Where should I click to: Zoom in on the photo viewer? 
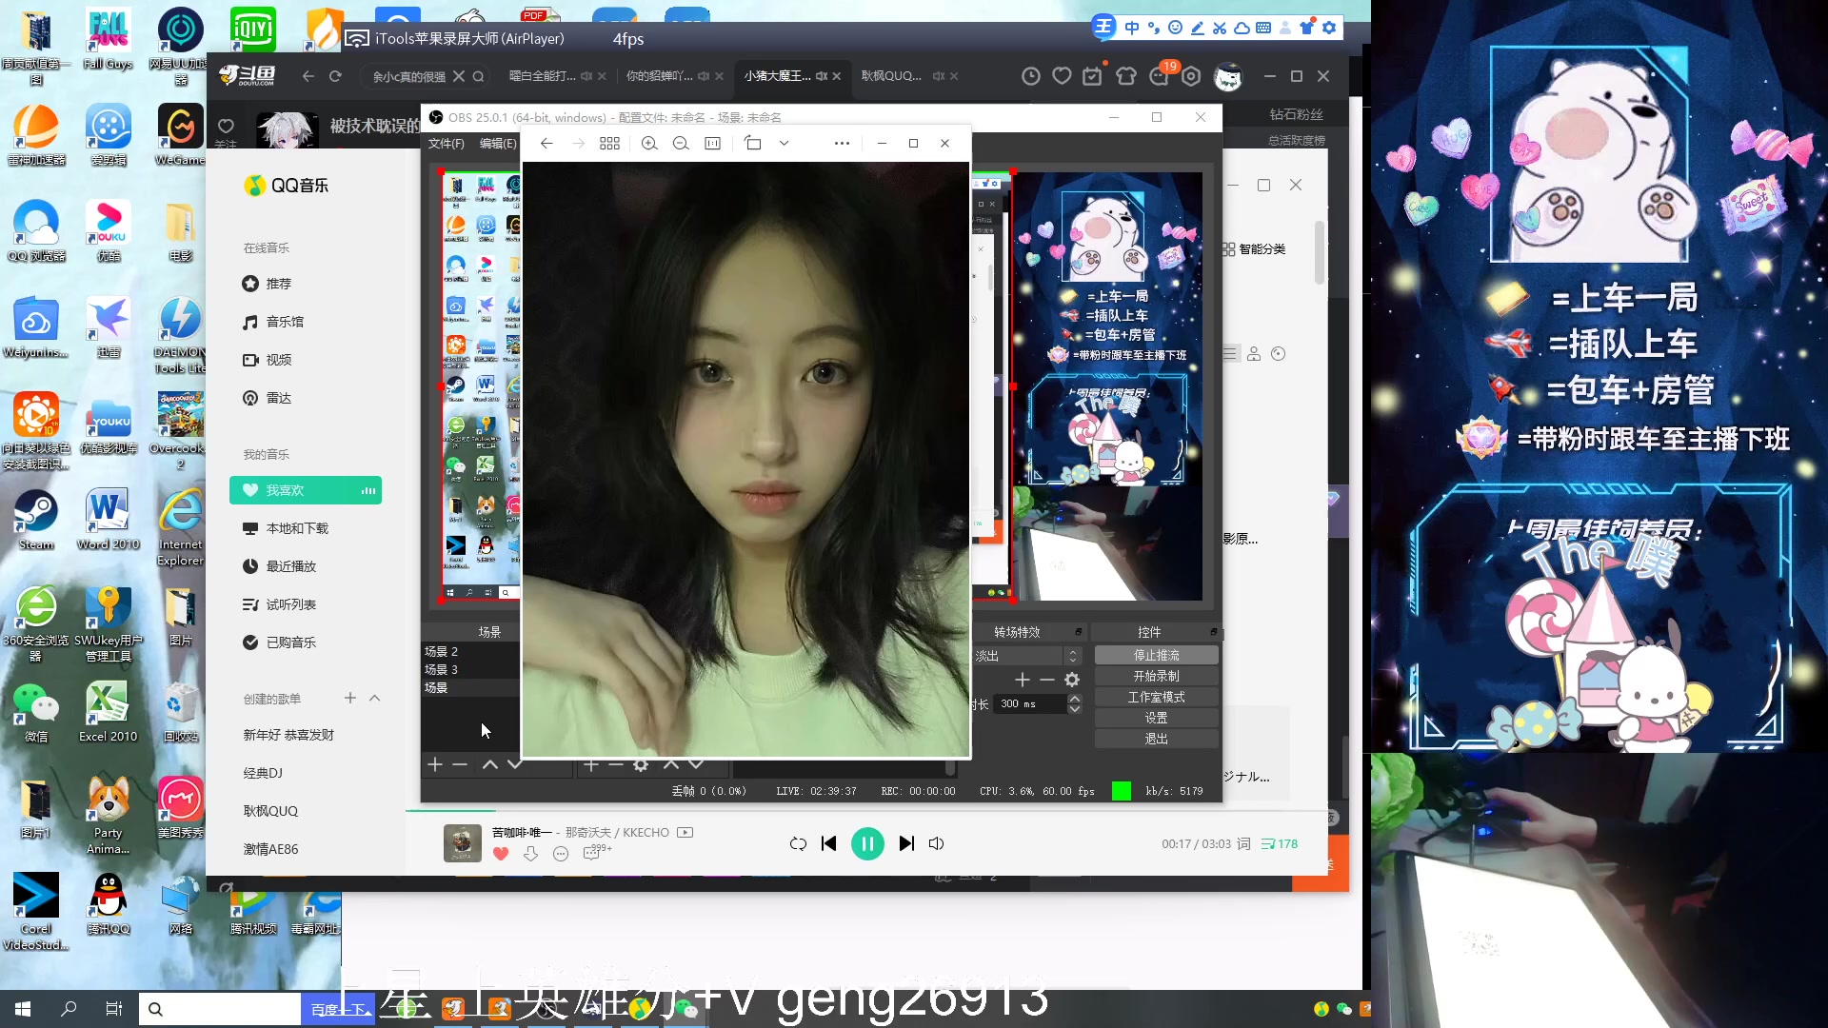pos(649,143)
